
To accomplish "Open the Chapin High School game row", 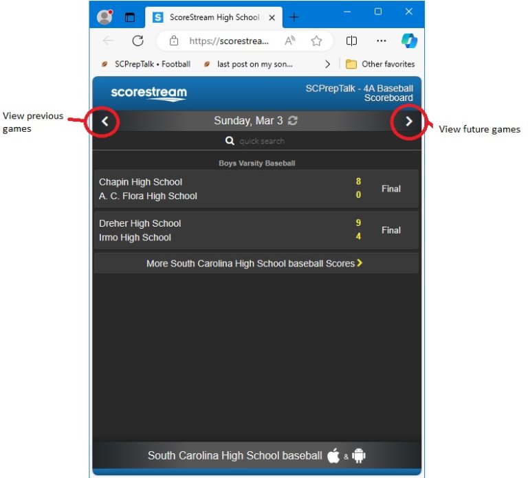I will click(256, 189).
